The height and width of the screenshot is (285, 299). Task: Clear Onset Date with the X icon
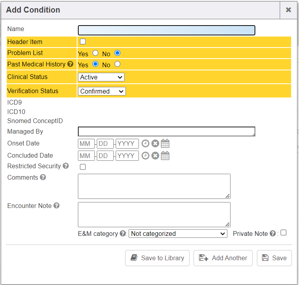tap(155, 144)
